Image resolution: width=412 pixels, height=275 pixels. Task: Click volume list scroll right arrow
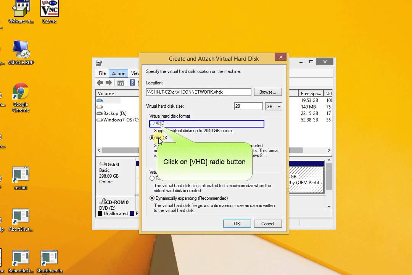pos(329,150)
